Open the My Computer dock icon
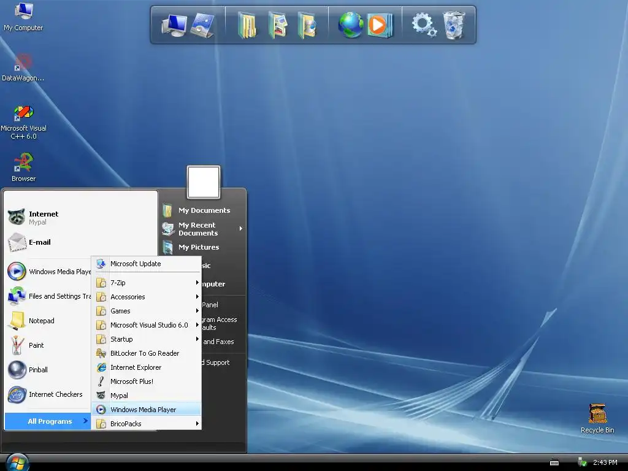The width and height of the screenshot is (628, 471). click(x=174, y=25)
